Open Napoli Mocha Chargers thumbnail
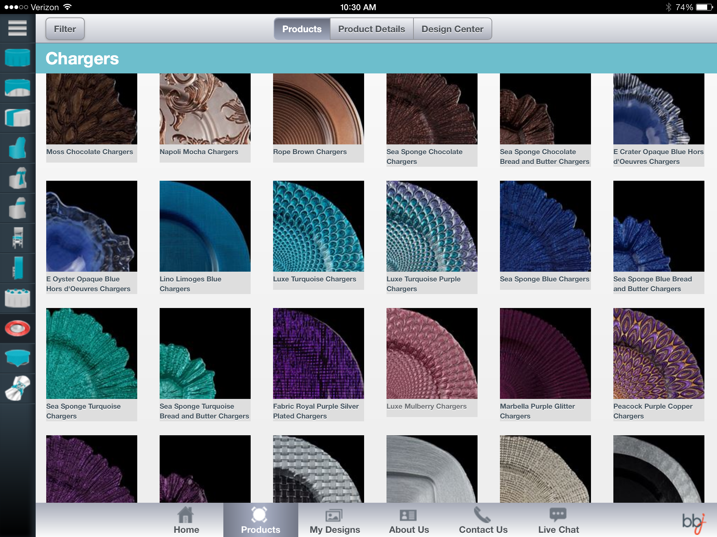 [205, 109]
